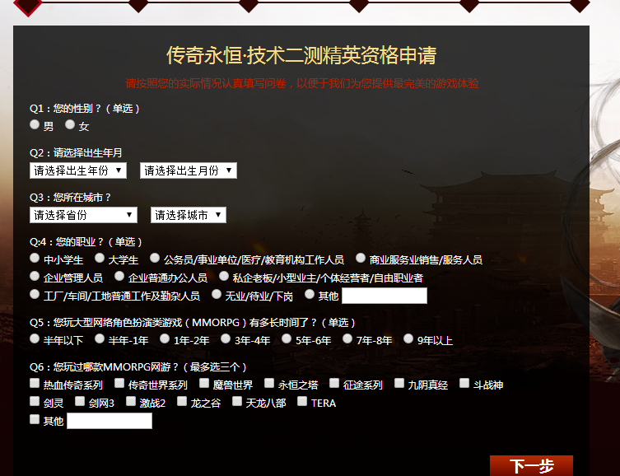This screenshot has height=476, width=620.
Task: Click the other games text field
Action: pyautogui.click(x=110, y=421)
